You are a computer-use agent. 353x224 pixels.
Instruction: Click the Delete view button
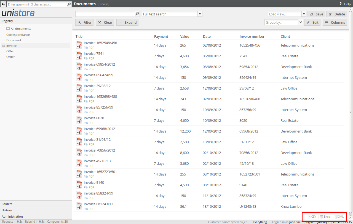pyautogui.click(x=337, y=14)
